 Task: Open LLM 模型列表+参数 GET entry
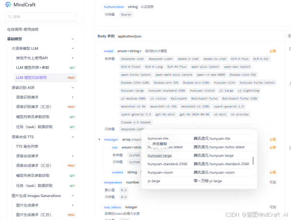tap(45, 68)
